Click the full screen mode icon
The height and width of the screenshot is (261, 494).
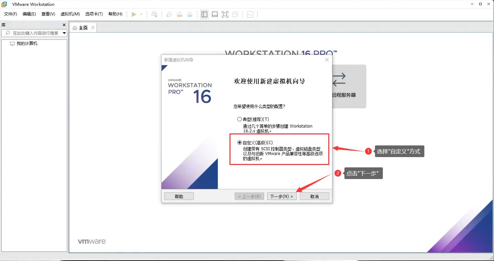225,14
